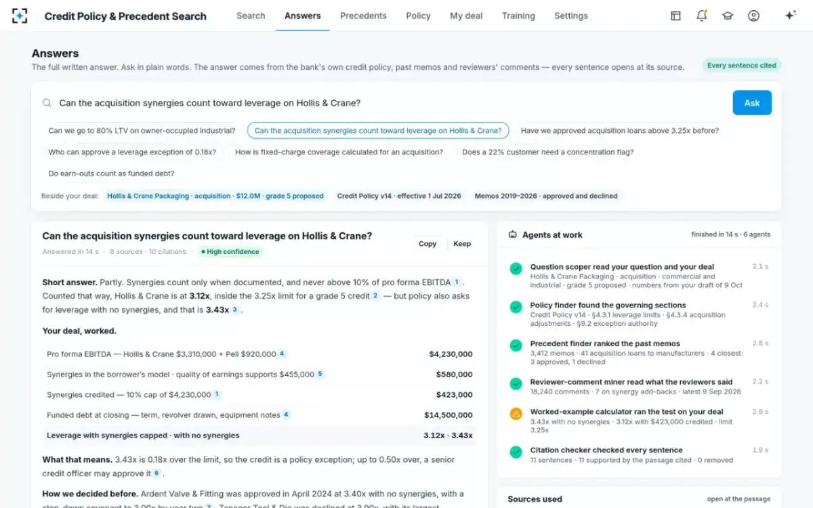This screenshot has height=508, width=813.
Task: Open citation 2 after grade 5 credit
Action: point(375,296)
